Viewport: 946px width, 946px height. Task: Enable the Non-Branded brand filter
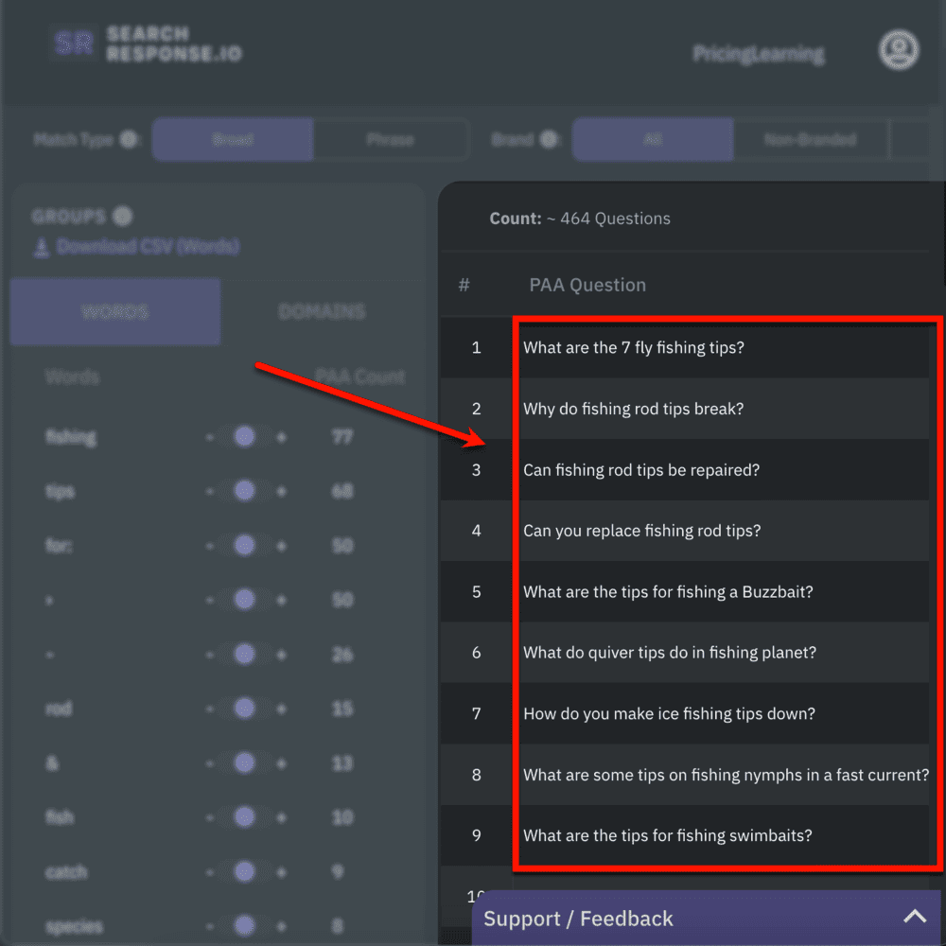pyautogui.click(x=812, y=139)
